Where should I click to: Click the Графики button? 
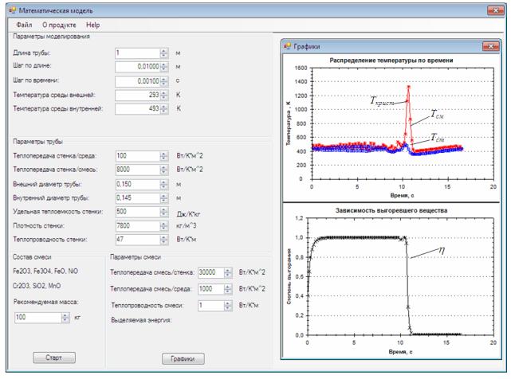click(183, 358)
